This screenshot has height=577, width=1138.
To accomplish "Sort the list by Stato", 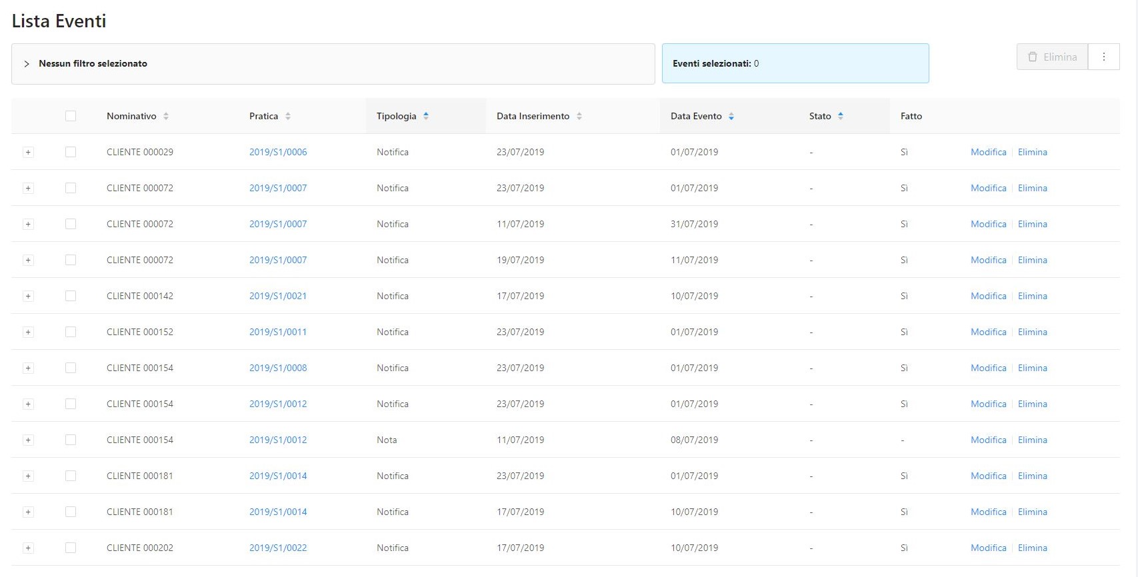I will [841, 116].
